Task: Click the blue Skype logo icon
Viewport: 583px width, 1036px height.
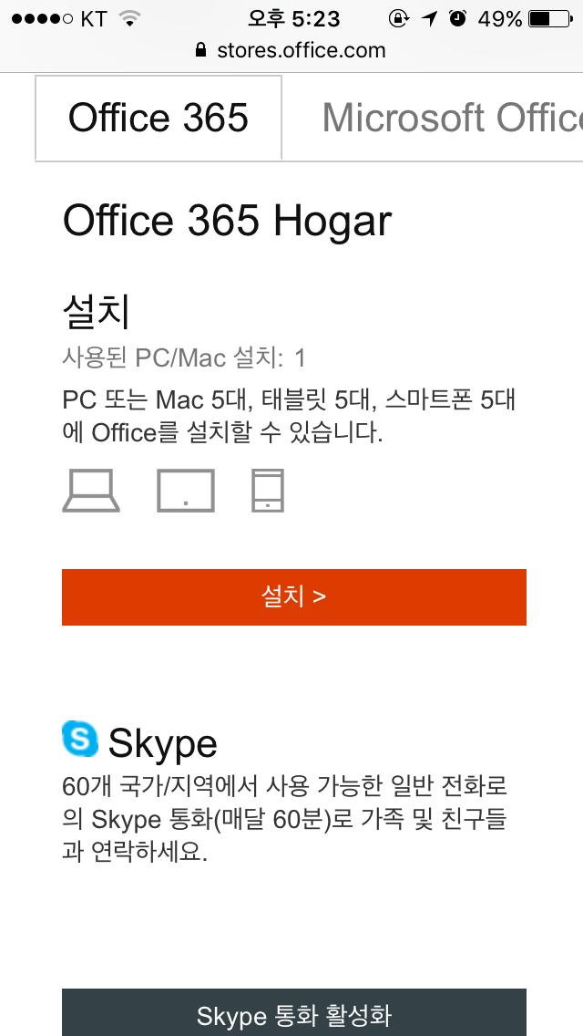Action: tap(79, 739)
